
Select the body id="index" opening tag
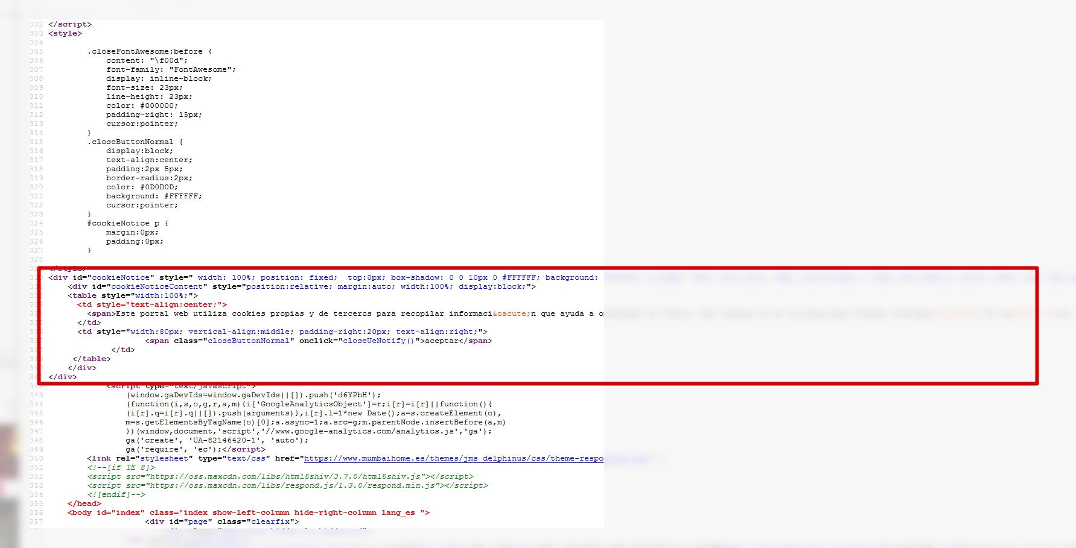click(249, 512)
